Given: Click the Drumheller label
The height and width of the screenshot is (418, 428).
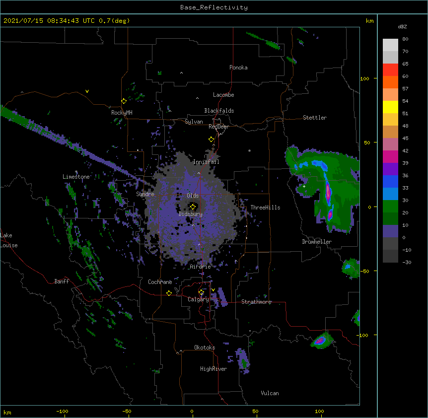Looking at the screenshot, I should tap(317, 242).
